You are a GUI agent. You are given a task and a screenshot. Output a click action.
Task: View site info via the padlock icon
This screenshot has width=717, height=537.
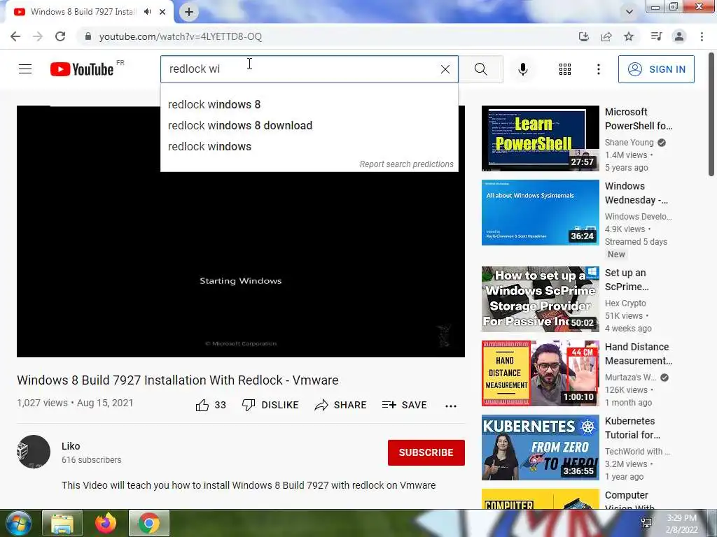click(x=88, y=36)
